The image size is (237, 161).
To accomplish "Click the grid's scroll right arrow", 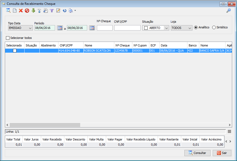I will 230,125.
